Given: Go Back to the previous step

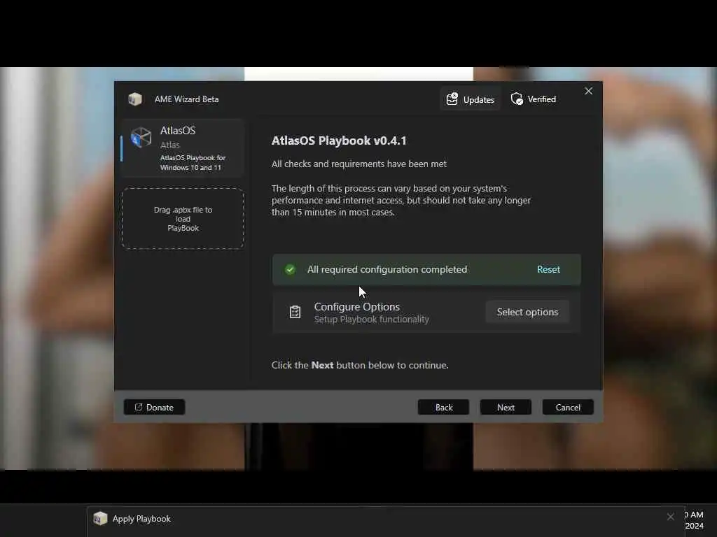Looking at the screenshot, I should pyautogui.click(x=443, y=408).
